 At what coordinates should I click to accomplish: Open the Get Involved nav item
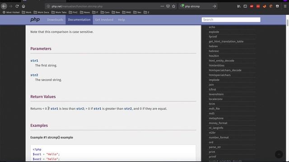(104, 20)
